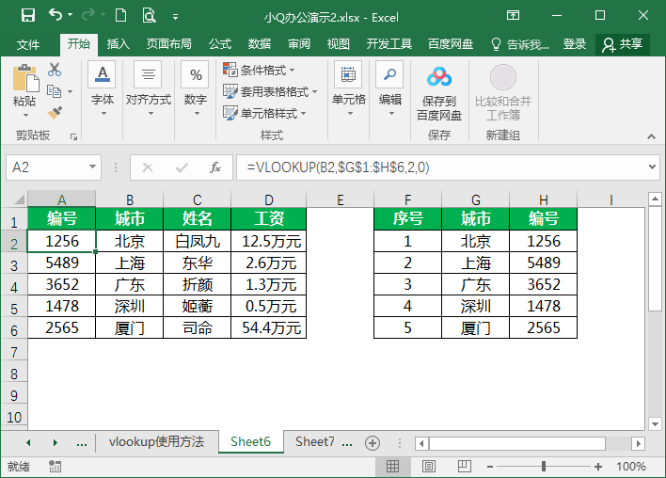Click the zoom slider handle

544,466
